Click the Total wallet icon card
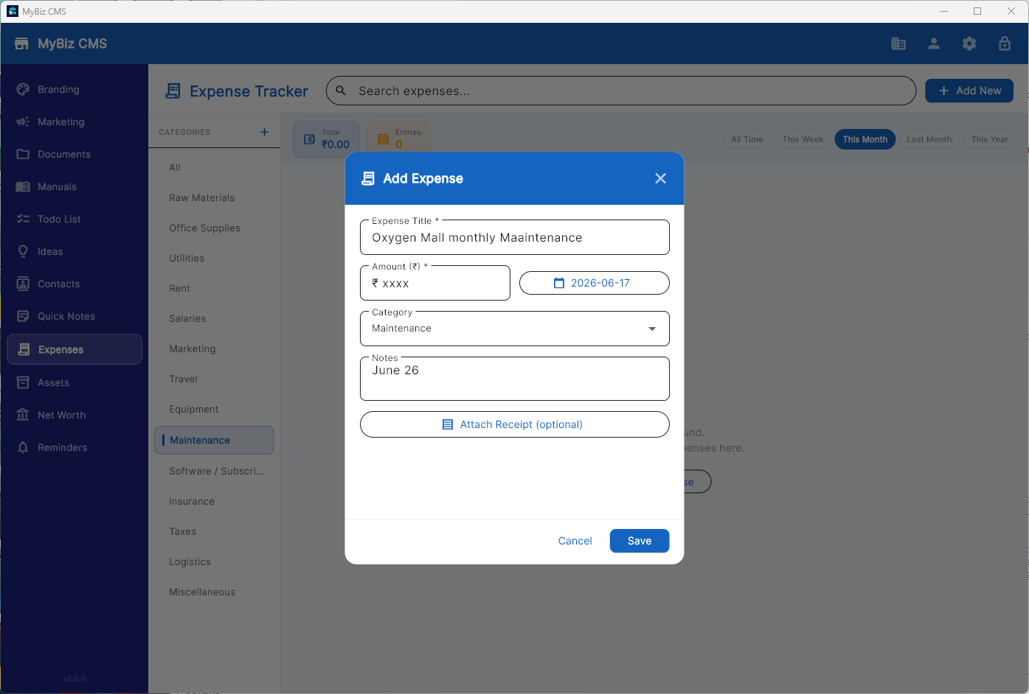This screenshot has height=694, width=1029. click(326, 139)
